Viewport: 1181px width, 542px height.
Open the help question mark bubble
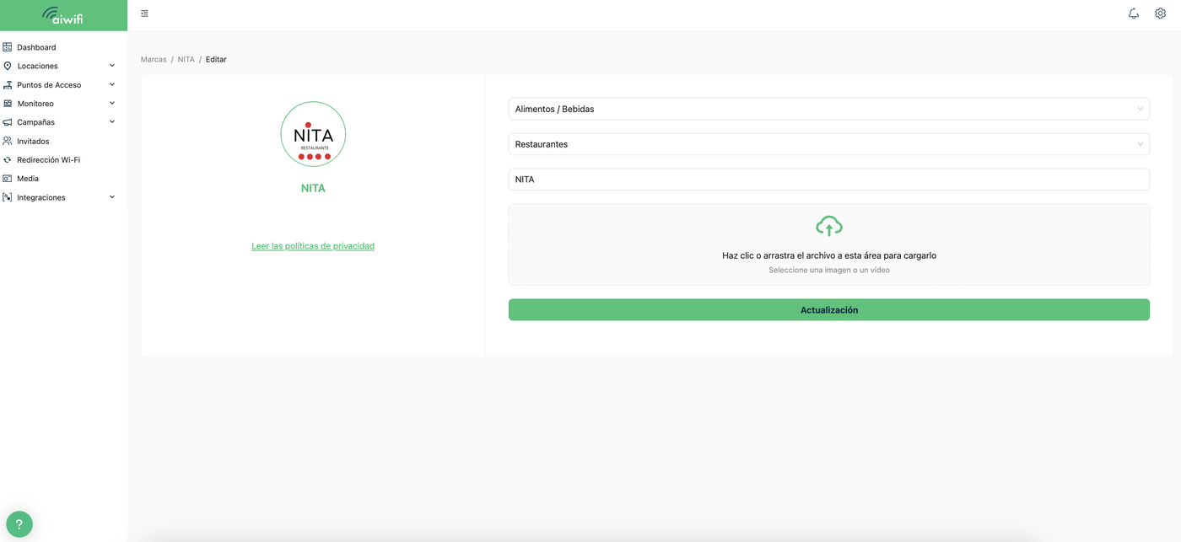[19, 524]
